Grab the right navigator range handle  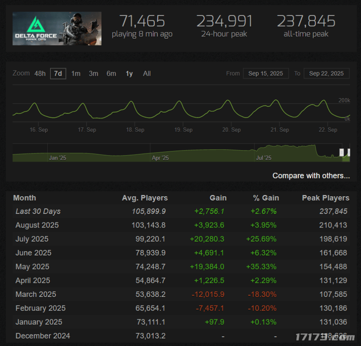[x=349, y=152]
